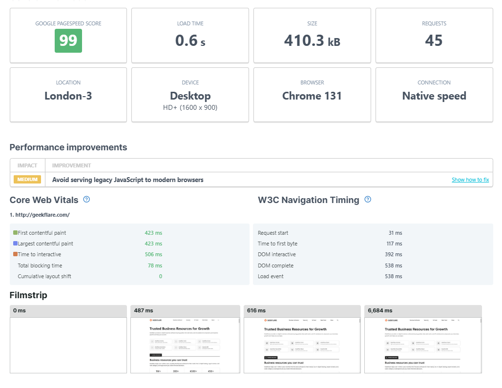Click the Time to first byte label

(277, 244)
